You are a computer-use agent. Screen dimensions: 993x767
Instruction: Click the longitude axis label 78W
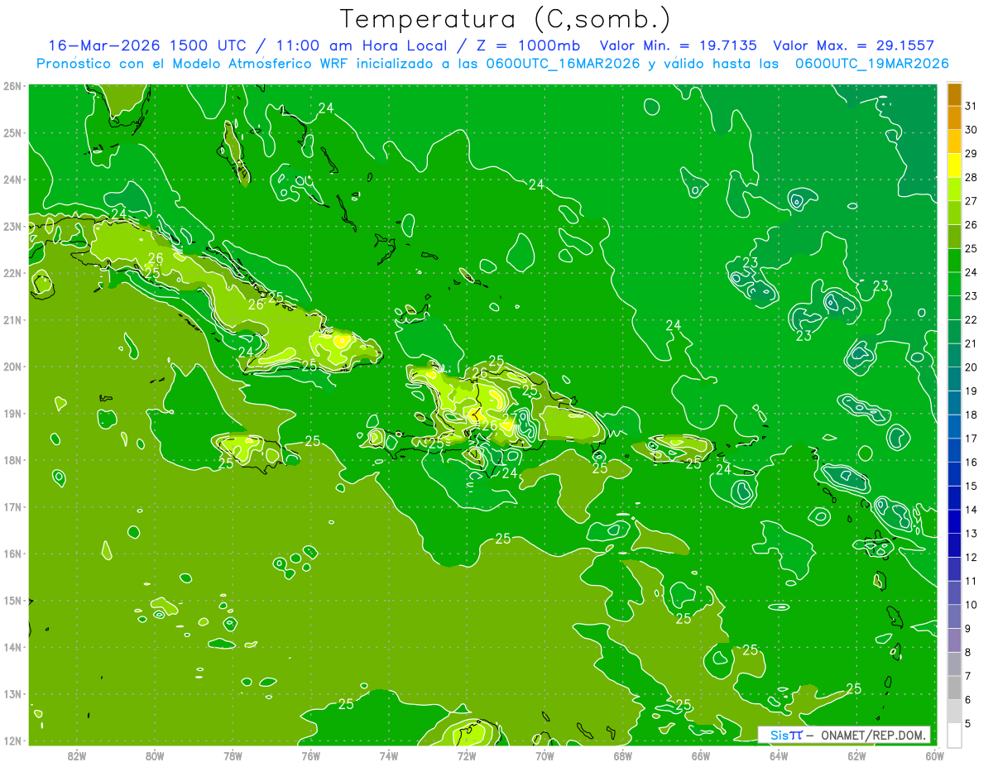point(233,755)
